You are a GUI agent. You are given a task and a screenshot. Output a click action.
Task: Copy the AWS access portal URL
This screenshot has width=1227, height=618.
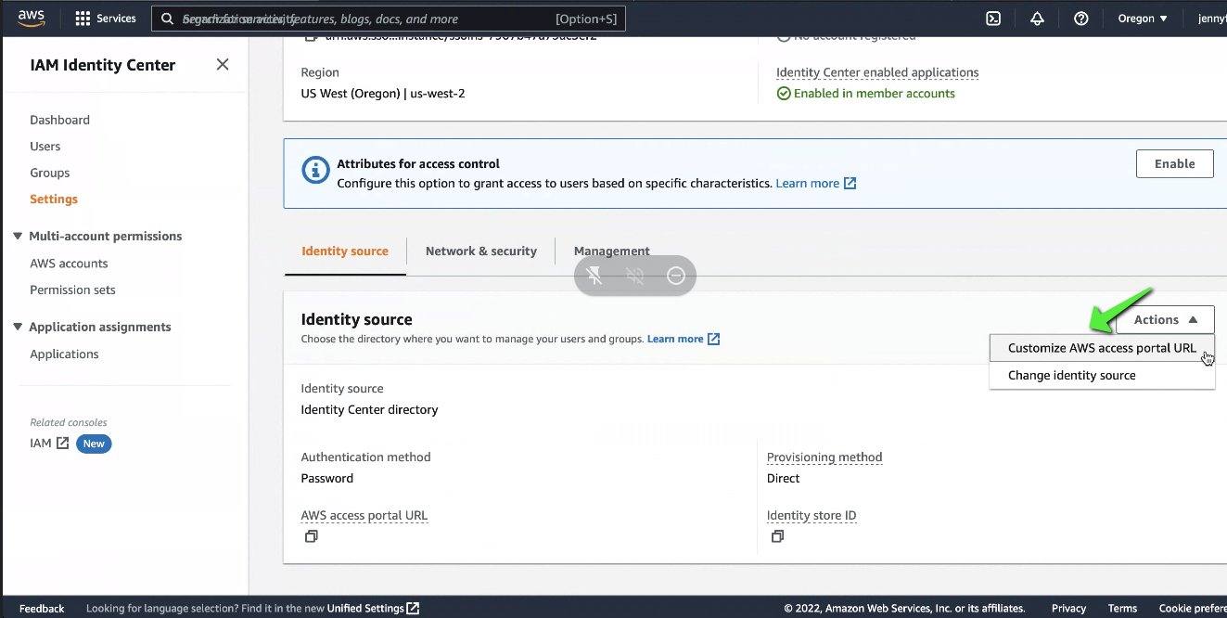pos(312,536)
